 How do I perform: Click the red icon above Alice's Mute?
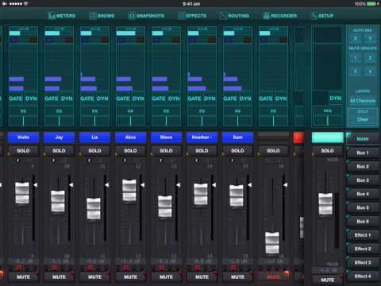(x=126, y=268)
